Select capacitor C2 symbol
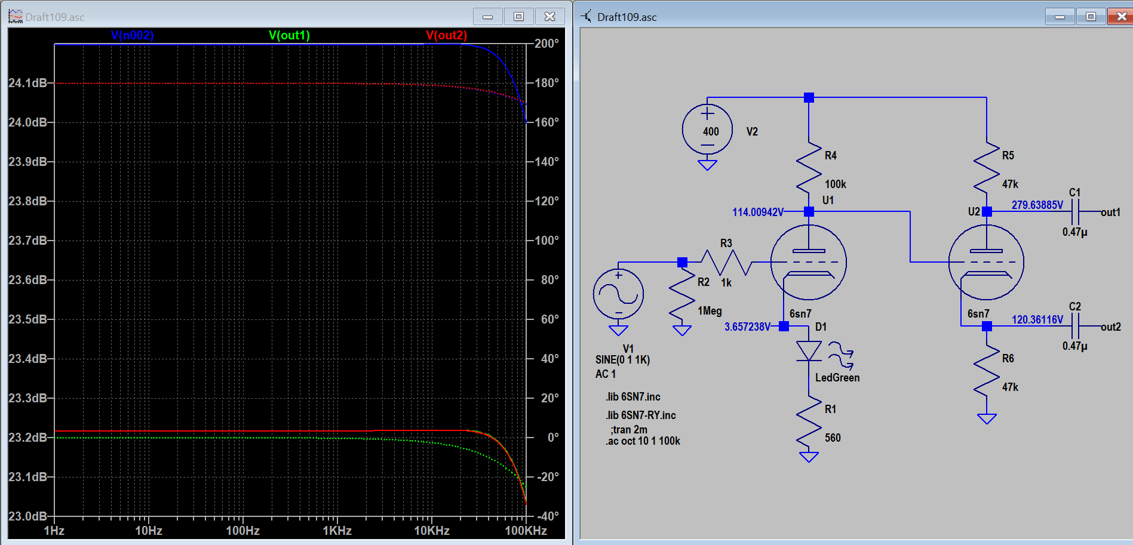This screenshot has width=1133, height=545. [x=1075, y=327]
